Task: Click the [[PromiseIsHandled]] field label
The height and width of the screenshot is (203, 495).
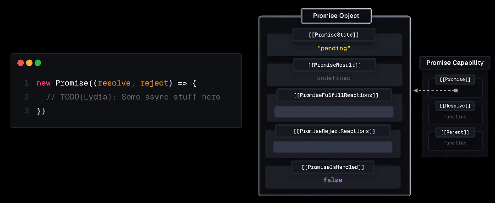Action: pos(333,167)
